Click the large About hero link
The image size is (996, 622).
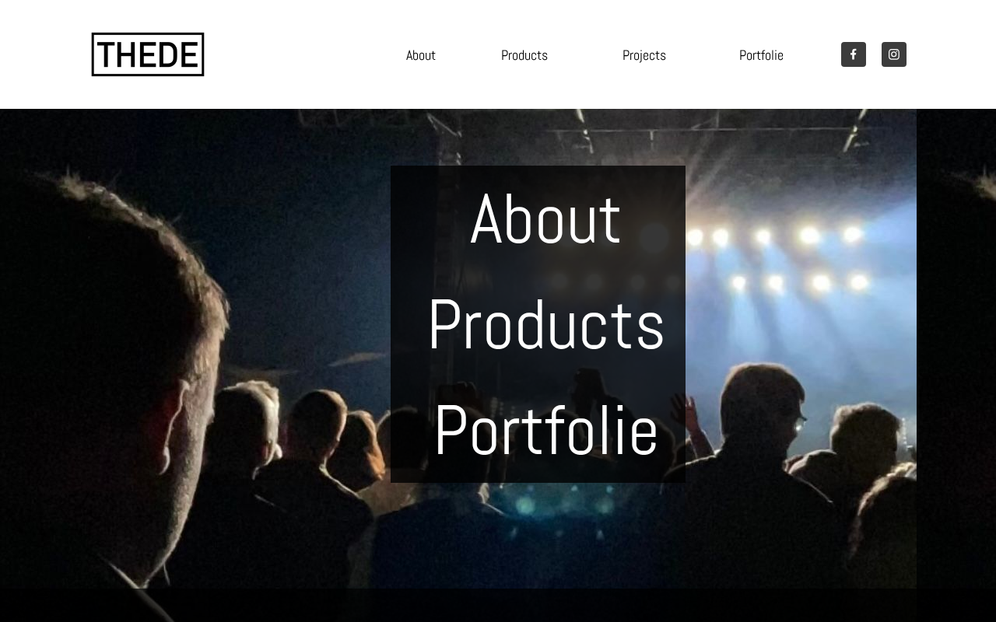[545, 218]
